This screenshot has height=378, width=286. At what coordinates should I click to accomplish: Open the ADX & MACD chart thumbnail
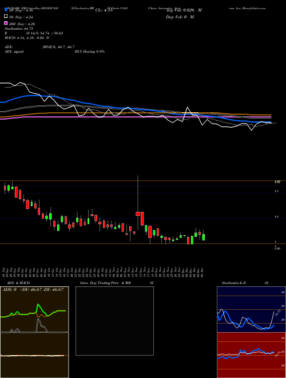34,332
